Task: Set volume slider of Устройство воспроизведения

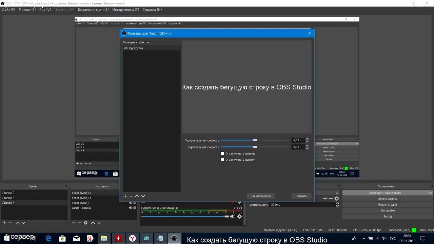Action: [x=185, y=216]
